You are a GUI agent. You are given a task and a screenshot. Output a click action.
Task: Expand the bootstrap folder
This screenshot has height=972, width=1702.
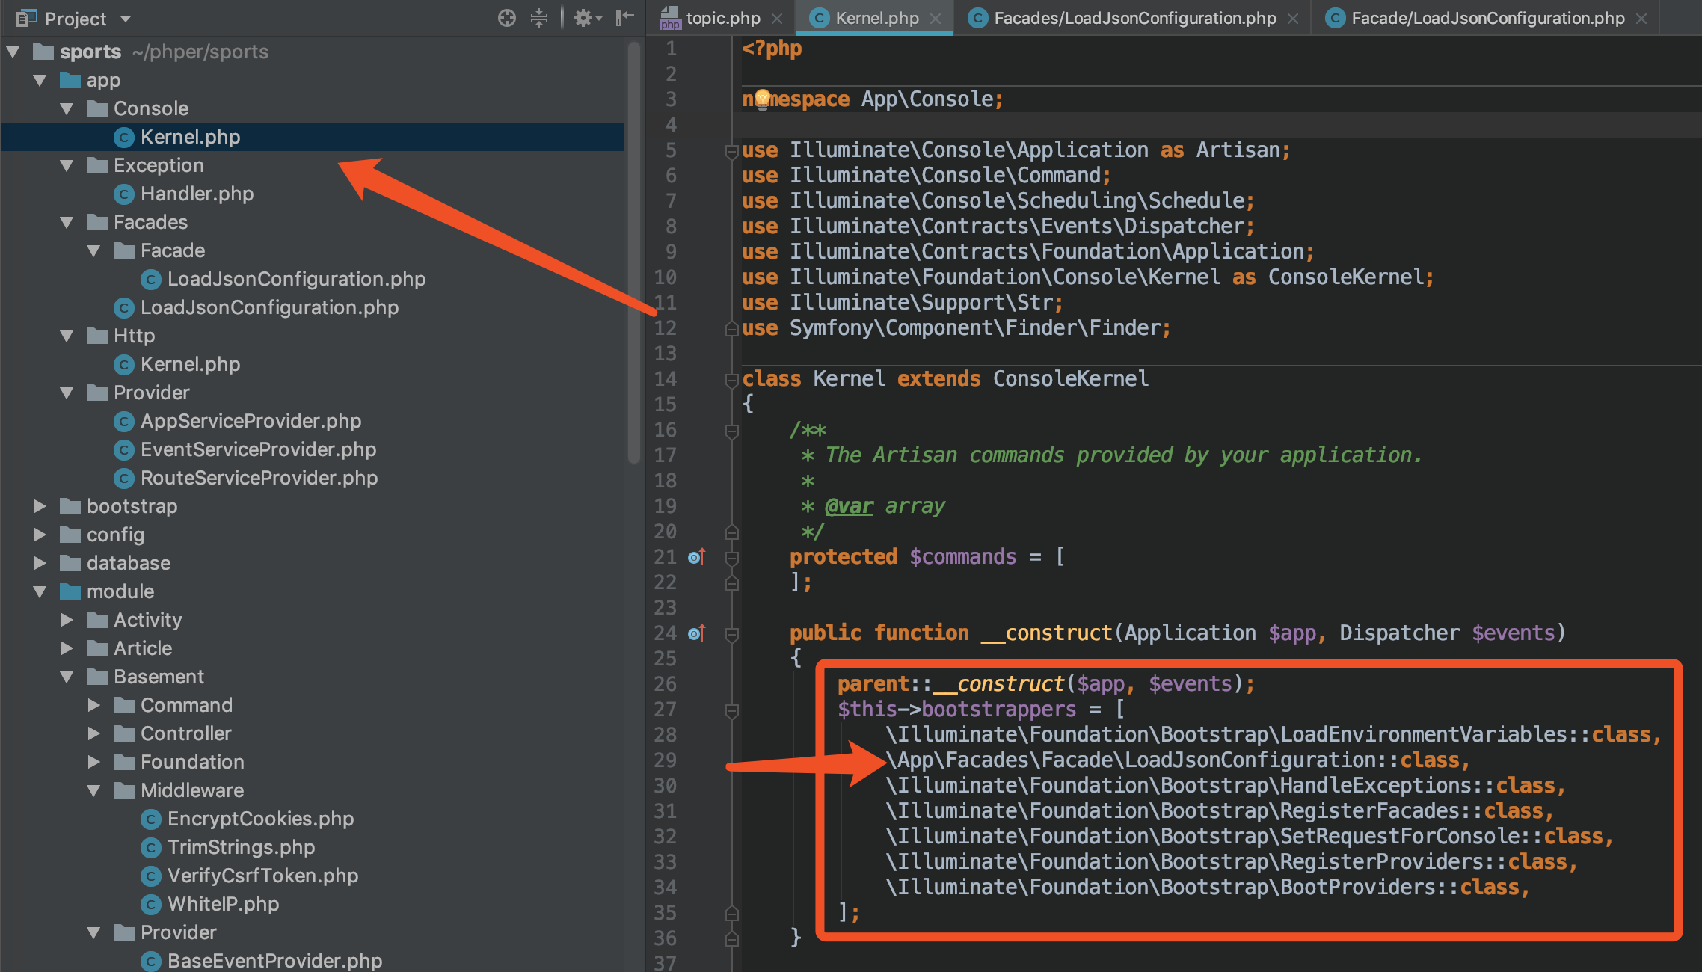tap(40, 506)
